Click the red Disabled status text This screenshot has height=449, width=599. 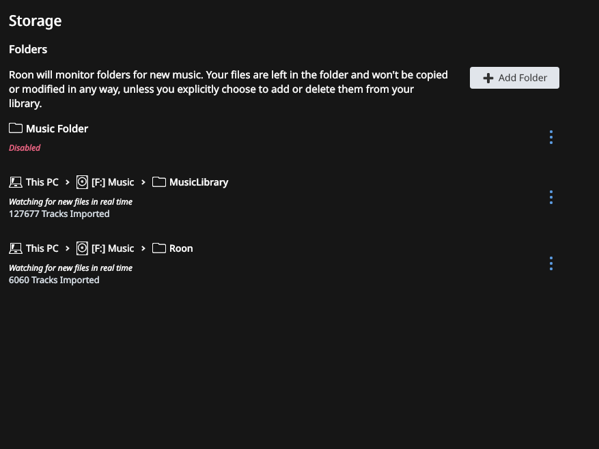25,148
